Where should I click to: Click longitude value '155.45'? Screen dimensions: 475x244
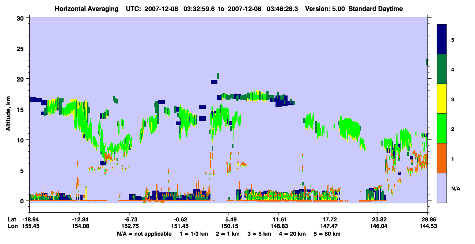pos(30,226)
